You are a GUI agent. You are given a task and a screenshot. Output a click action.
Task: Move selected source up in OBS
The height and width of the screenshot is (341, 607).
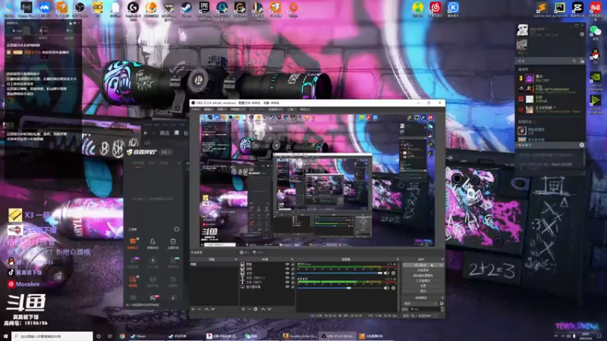coord(263,309)
